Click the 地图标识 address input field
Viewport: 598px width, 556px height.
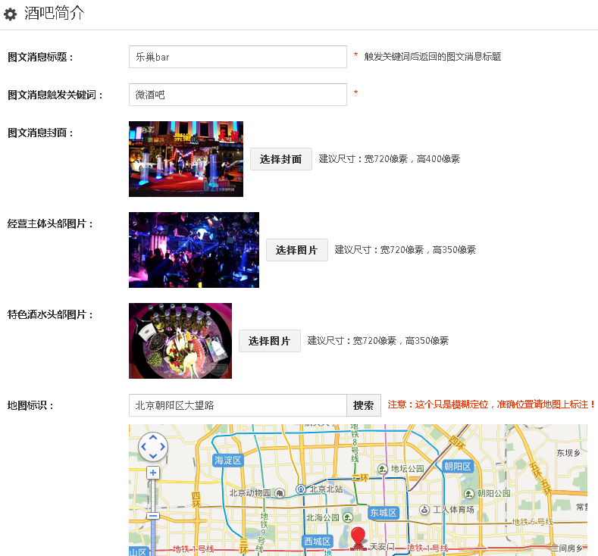pos(237,405)
